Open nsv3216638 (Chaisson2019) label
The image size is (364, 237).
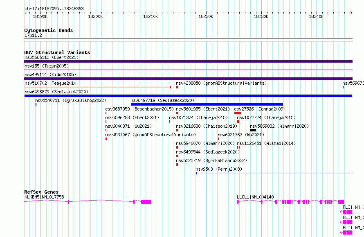click(207, 126)
